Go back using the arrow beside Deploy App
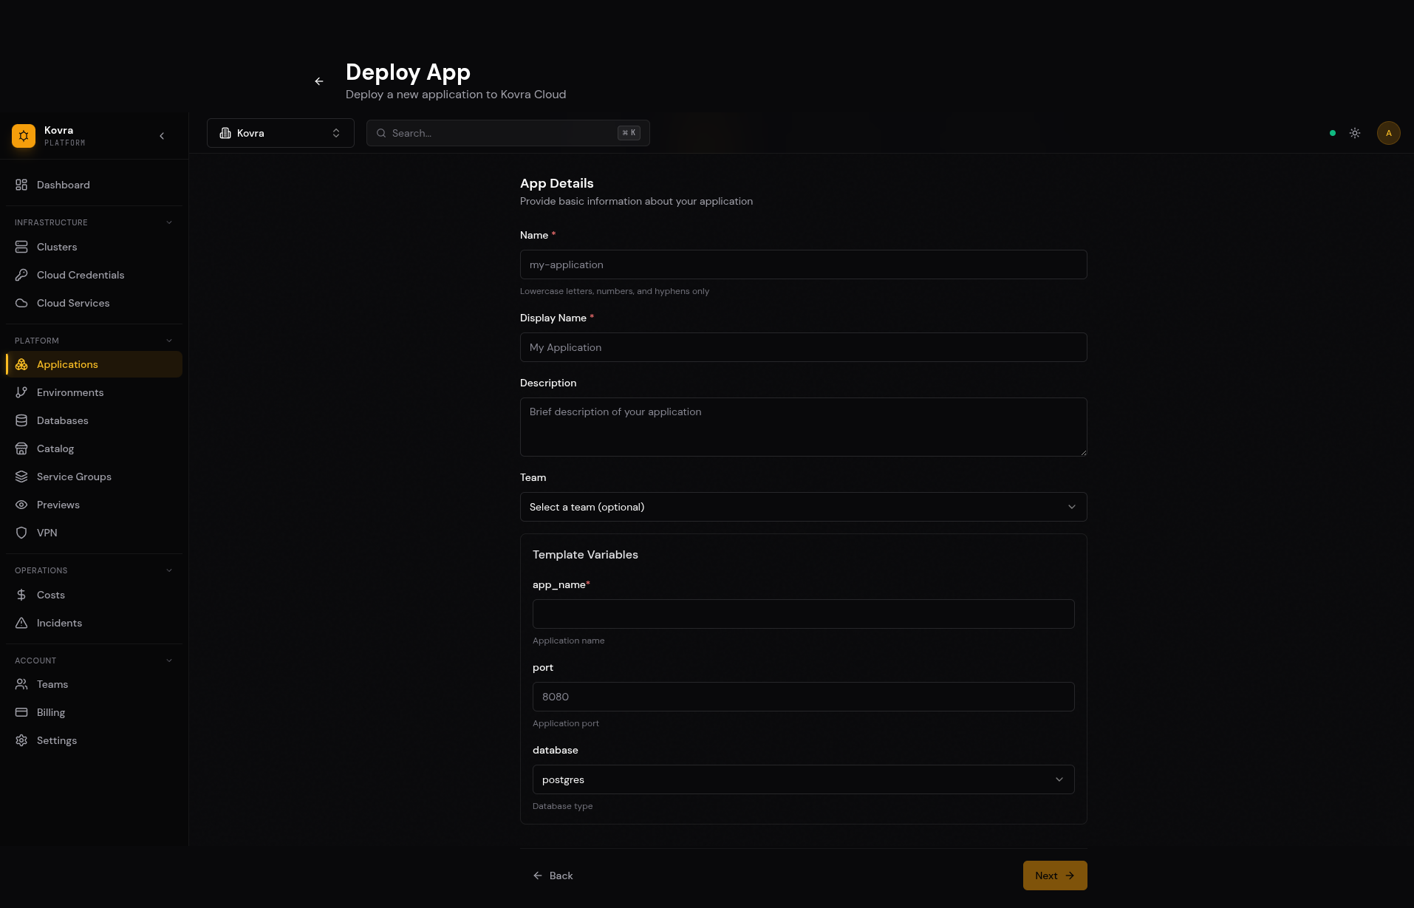Screen dimensions: 1414x908 [x=319, y=81]
